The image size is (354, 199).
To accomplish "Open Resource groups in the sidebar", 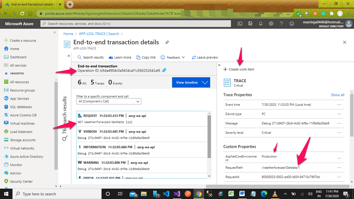I will coord(19,90).
